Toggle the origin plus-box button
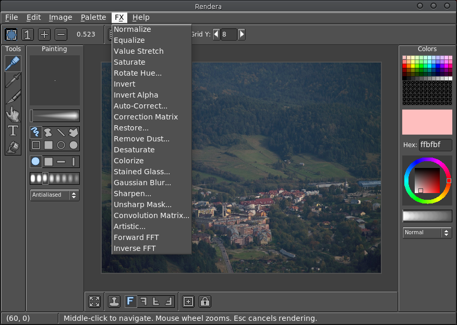457x325 pixels. (x=188, y=302)
